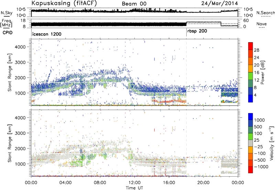Viewport: 275px width, 190px height.
Task: Click the '1000' positive velocity tick value
Action: coord(259,120)
